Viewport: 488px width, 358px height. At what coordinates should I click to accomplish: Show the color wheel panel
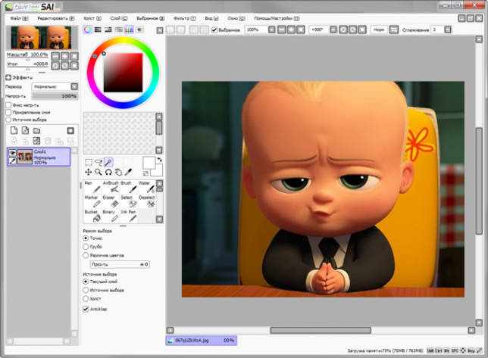click(88, 30)
